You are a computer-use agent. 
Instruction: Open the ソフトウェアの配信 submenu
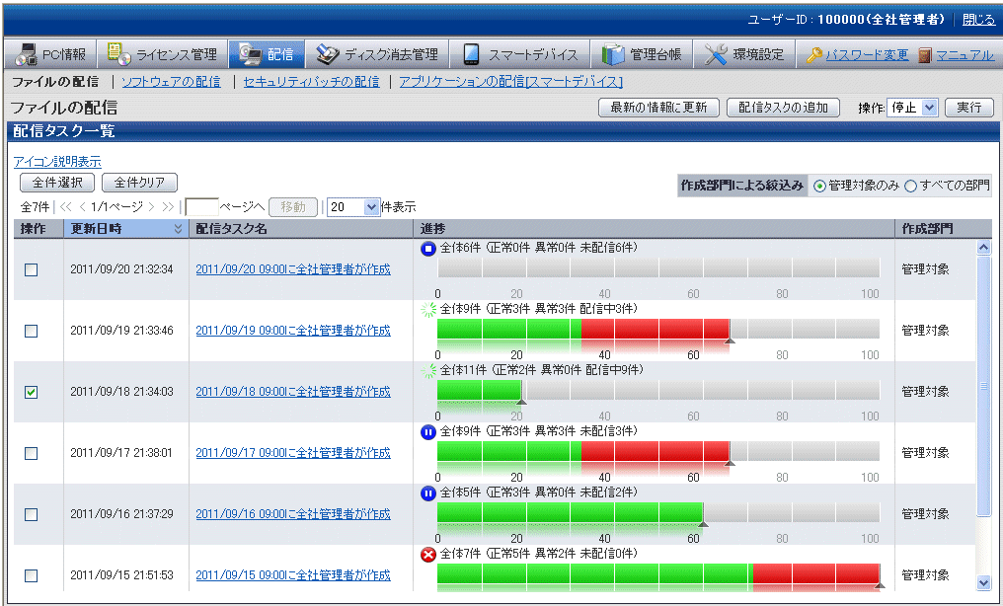[x=171, y=81]
